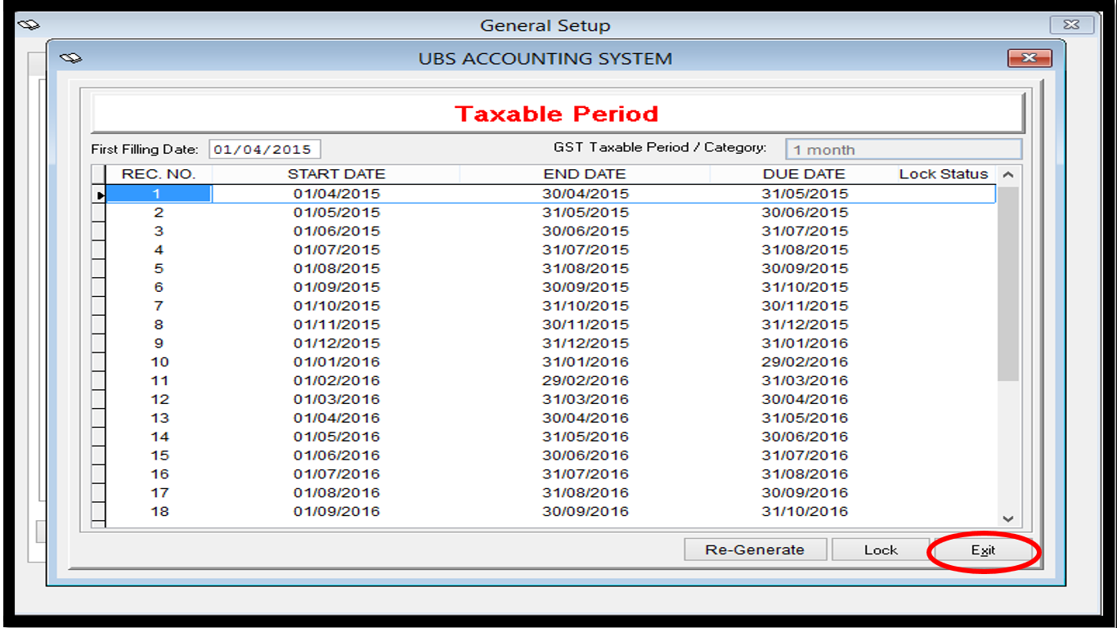Select due date 29/02/2016 in row 10
Image resolution: width=1117 pixels, height=628 pixels.
point(805,362)
